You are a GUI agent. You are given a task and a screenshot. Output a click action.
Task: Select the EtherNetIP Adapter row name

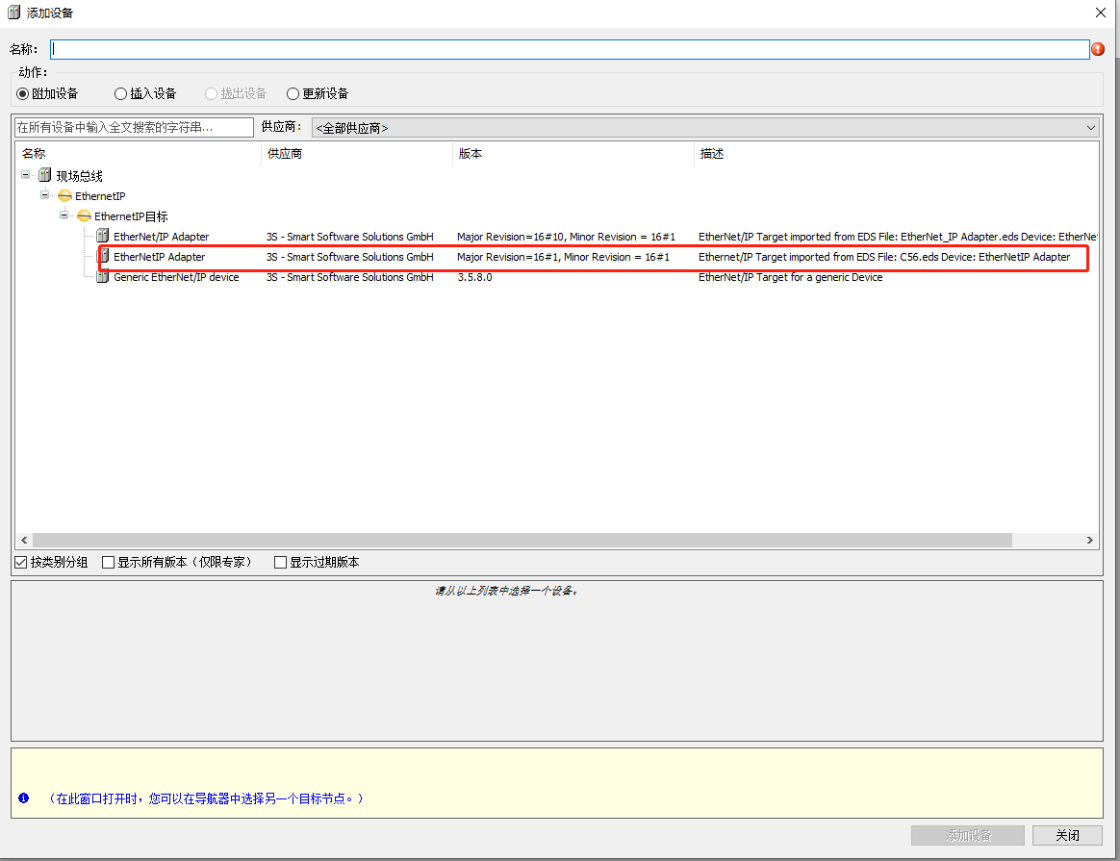[x=160, y=256]
